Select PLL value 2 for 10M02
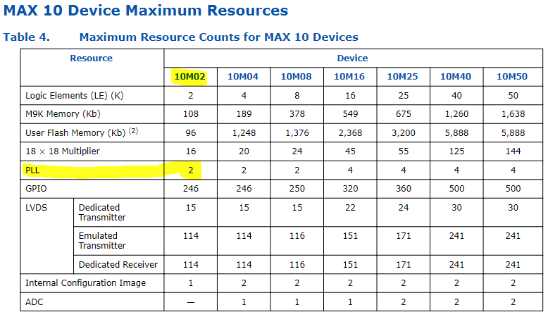The image size is (548, 317). [x=191, y=170]
